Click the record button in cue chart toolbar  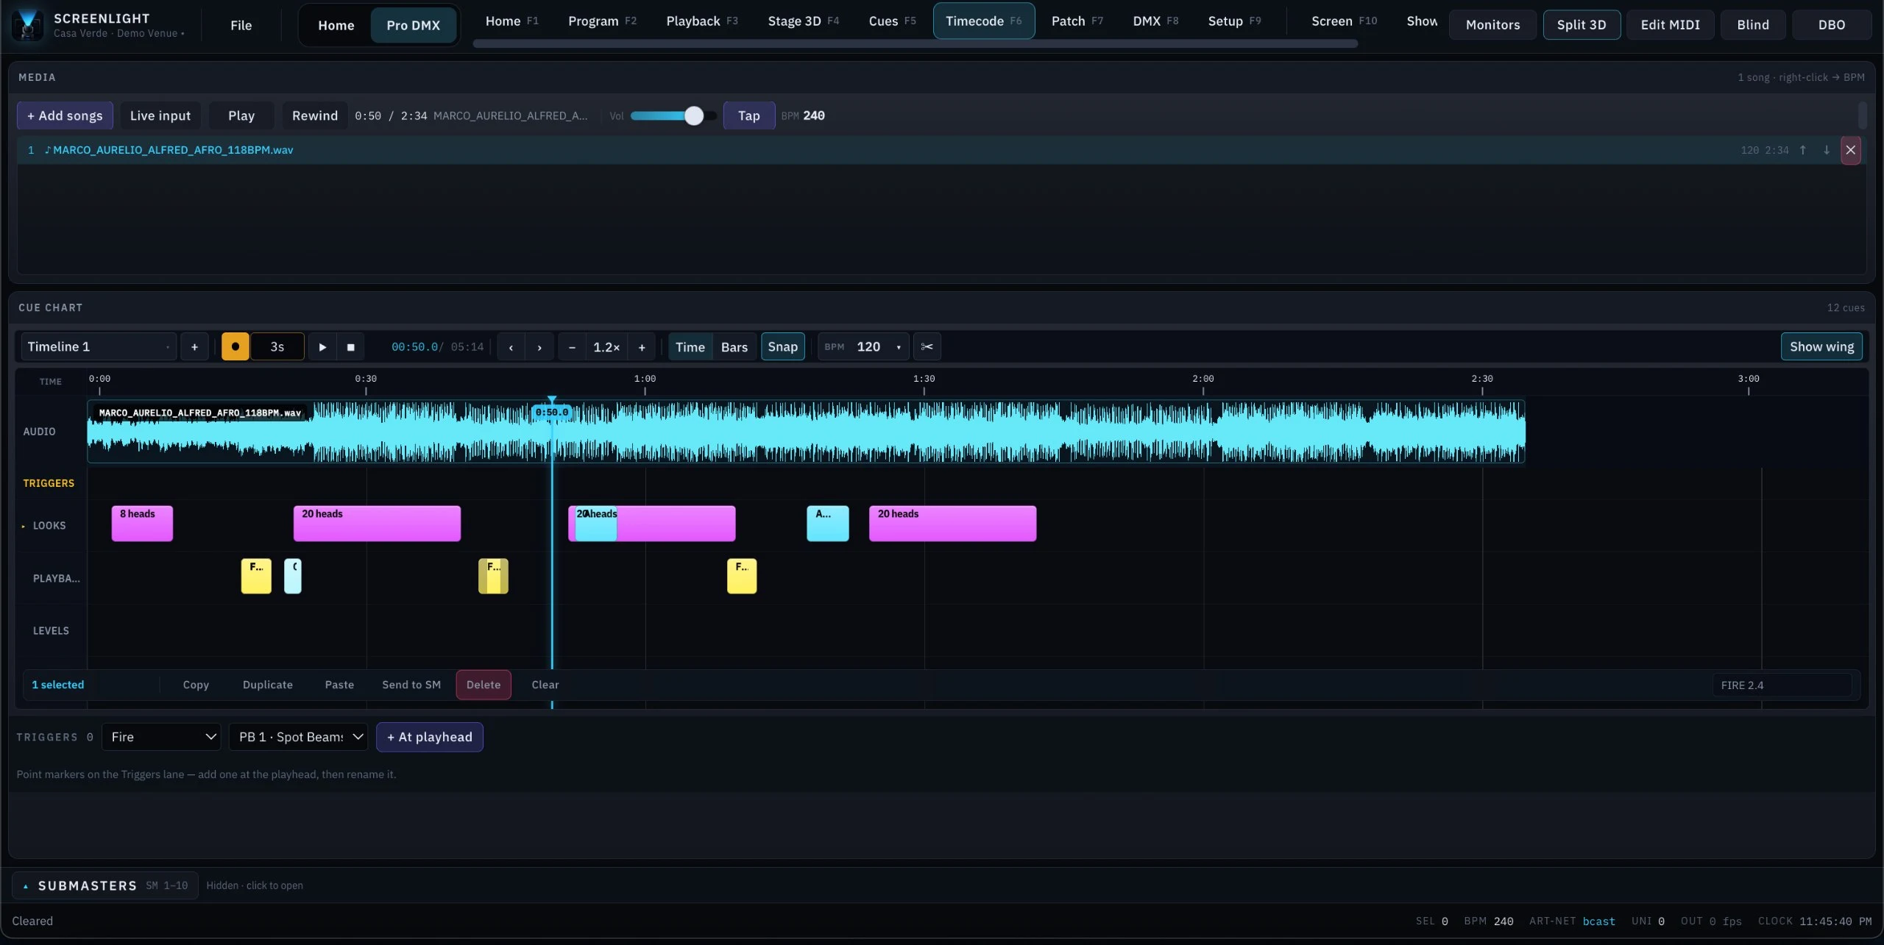pyautogui.click(x=235, y=346)
